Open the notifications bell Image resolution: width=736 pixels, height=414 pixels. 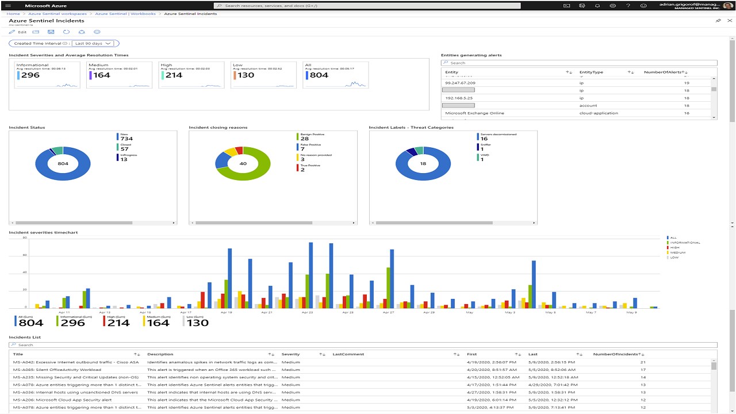coord(597,5)
